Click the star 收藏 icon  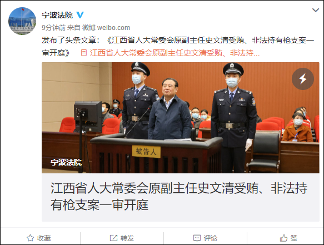tap(30, 238)
